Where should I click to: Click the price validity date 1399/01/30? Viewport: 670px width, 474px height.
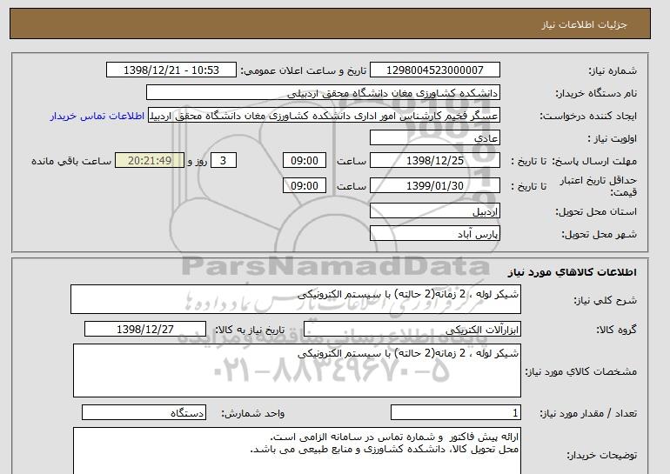pos(434,186)
